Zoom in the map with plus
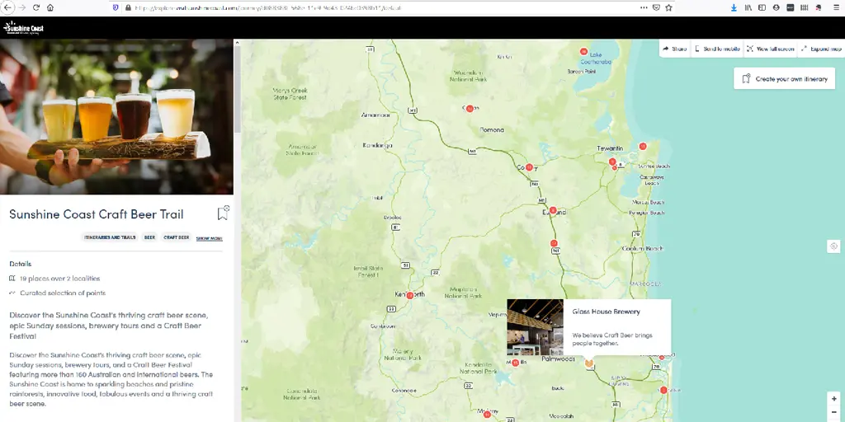 pyautogui.click(x=834, y=399)
